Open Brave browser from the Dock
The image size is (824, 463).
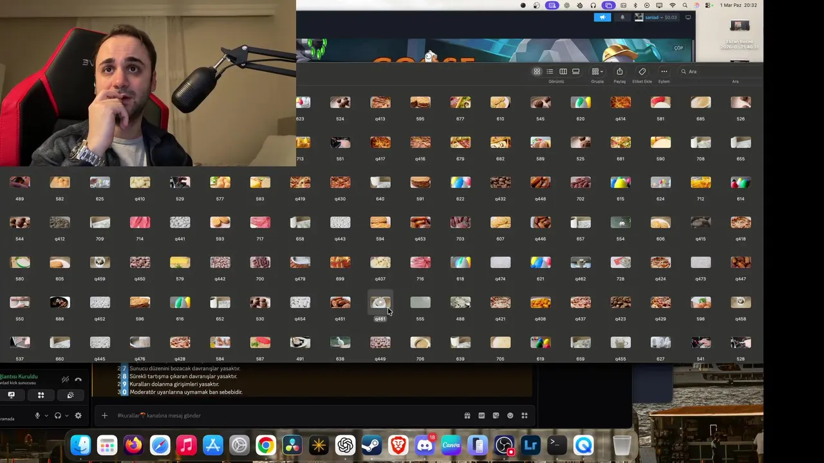point(398,445)
